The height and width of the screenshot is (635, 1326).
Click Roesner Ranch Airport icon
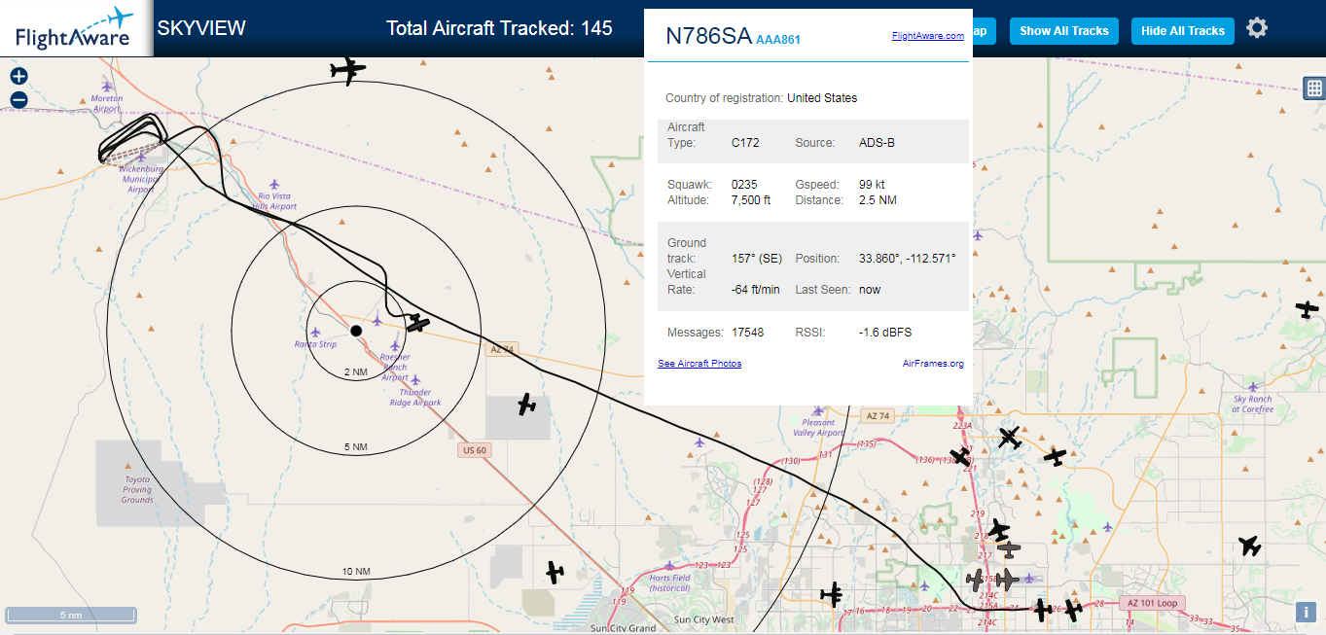click(x=395, y=345)
